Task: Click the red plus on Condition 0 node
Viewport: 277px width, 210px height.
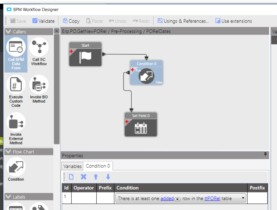Action: tap(132, 70)
